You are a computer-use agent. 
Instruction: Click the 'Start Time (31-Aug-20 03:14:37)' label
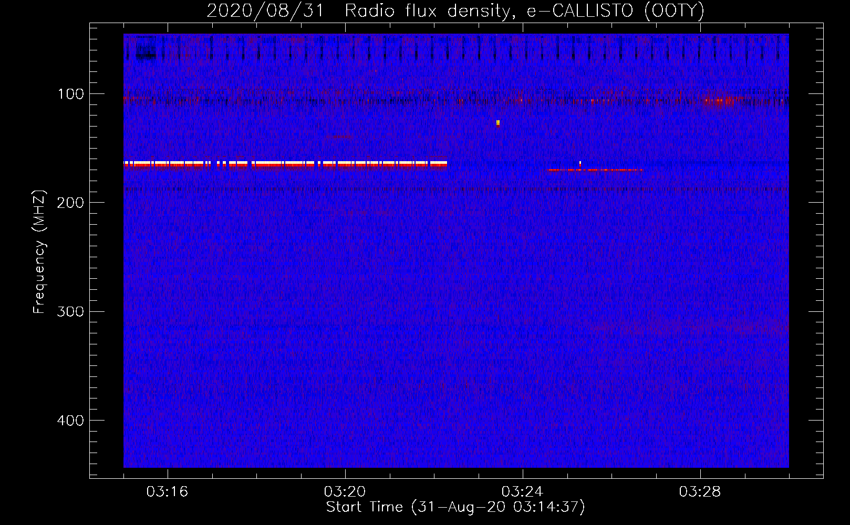click(x=455, y=507)
